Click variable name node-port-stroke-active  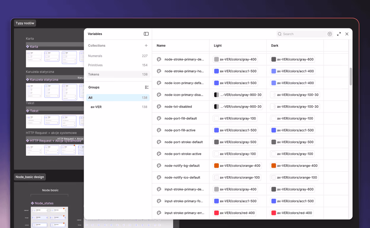(x=183, y=154)
